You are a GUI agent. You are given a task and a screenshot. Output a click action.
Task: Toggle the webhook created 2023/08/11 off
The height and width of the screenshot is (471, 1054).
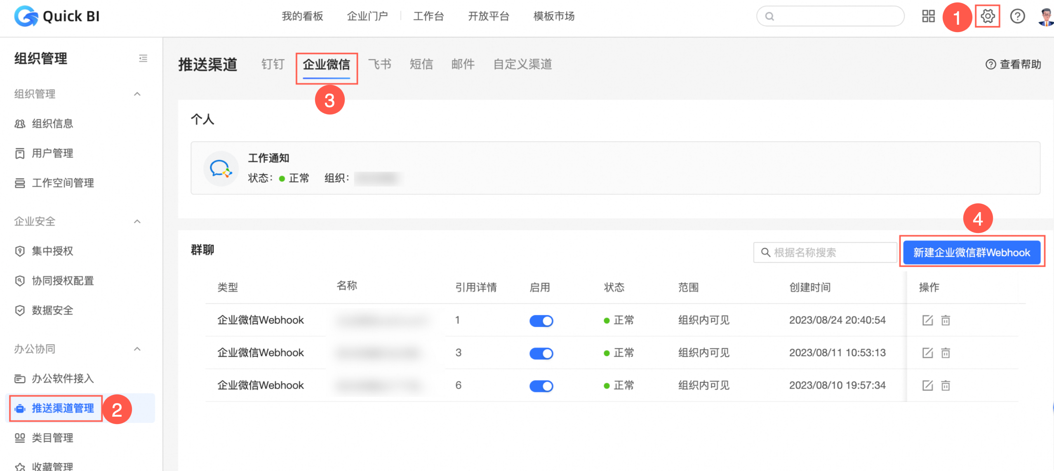tap(541, 353)
